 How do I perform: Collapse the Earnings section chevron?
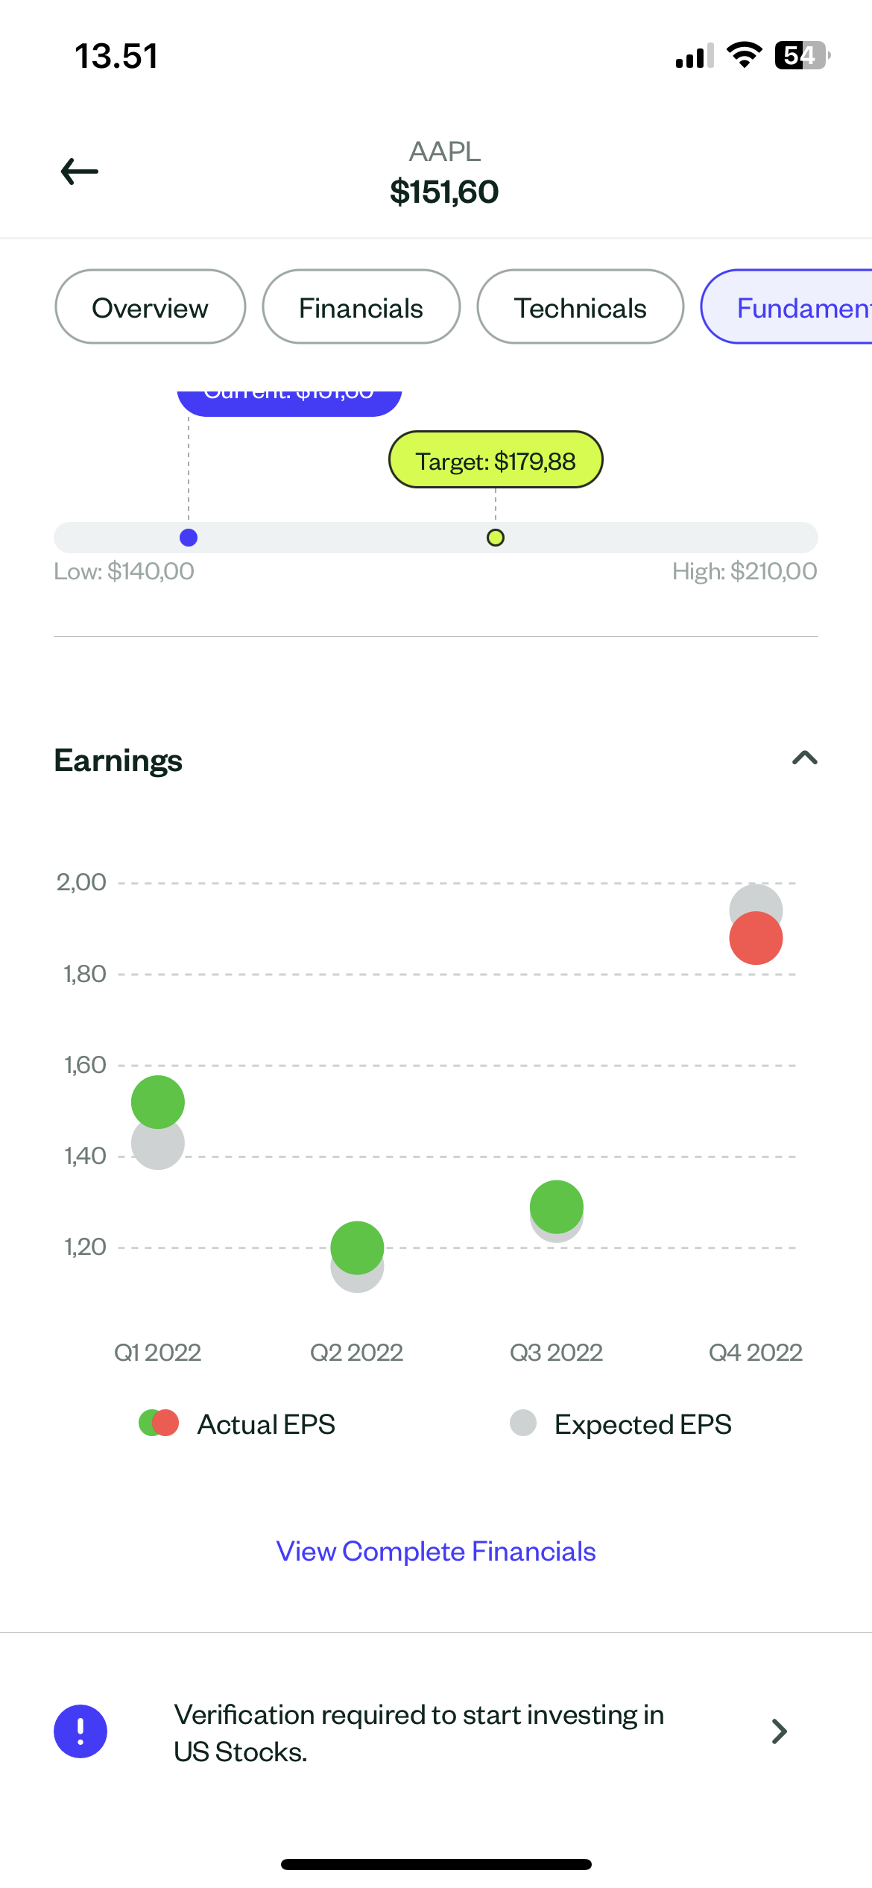(x=804, y=758)
